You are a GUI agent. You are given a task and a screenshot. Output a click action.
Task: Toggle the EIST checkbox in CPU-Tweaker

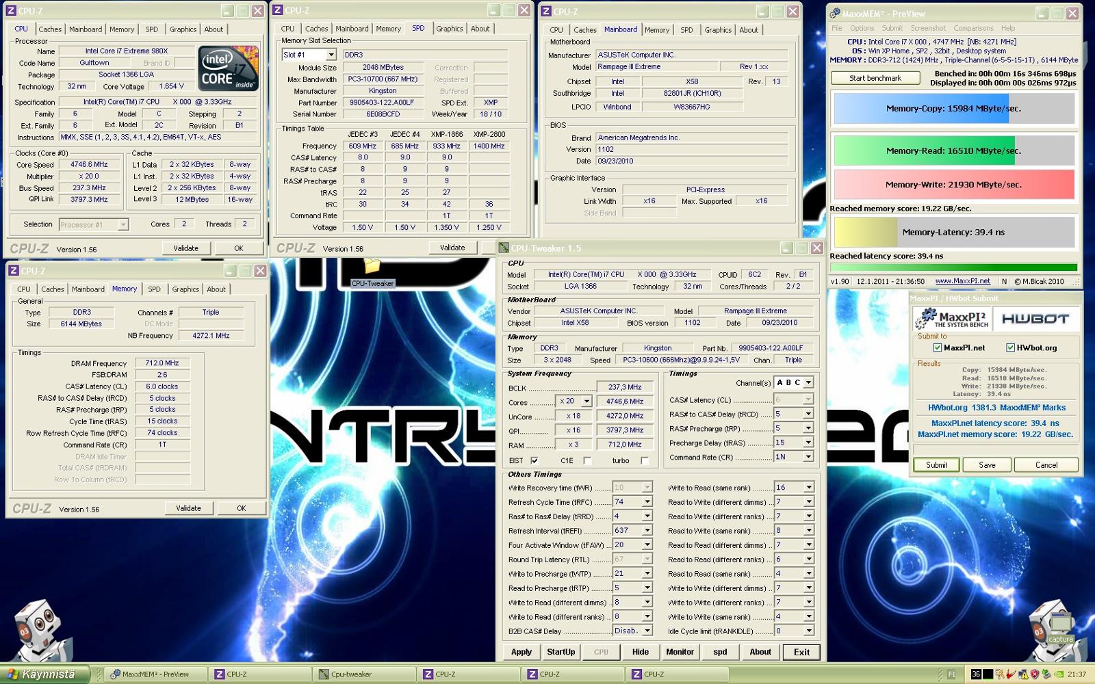pyautogui.click(x=534, y=461)
